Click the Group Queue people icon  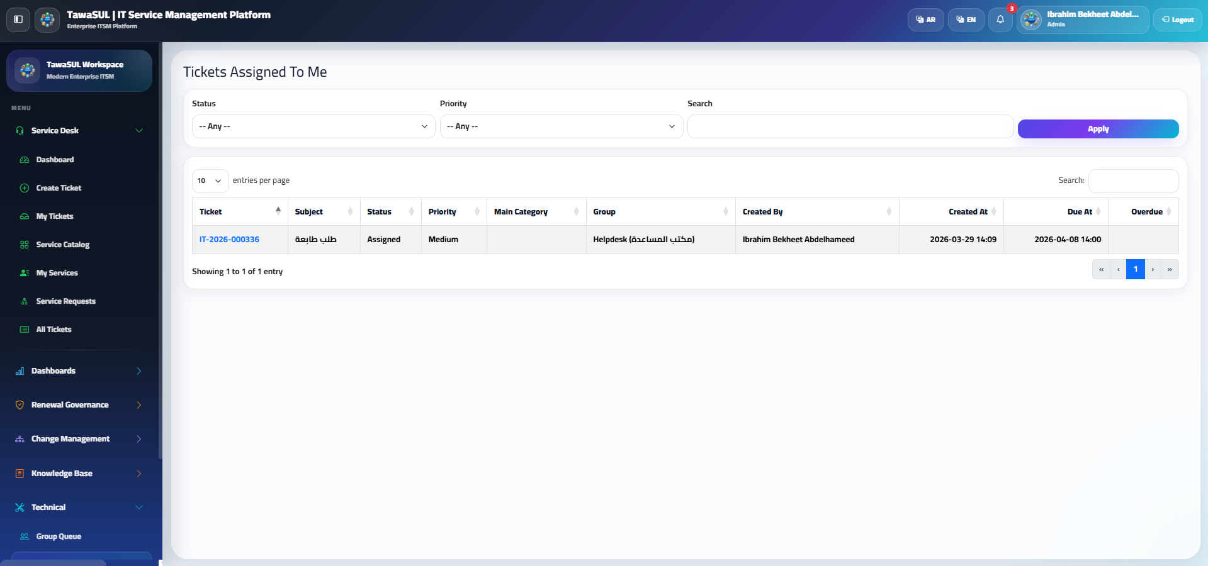[x=25, y=536]
